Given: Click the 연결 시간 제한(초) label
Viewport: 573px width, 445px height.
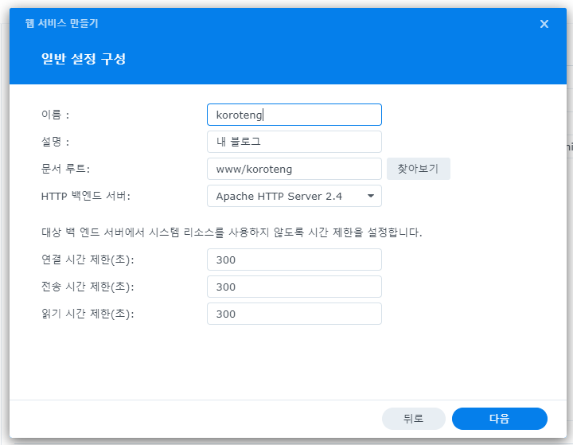Looking at the screenshot, I should [88, 260].
